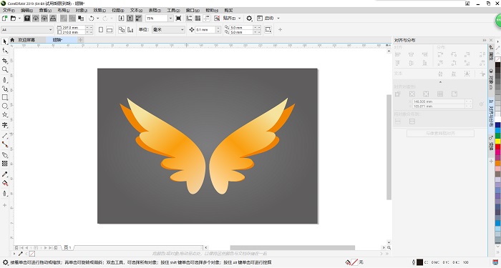Viewport: 501px width, 268px height.
Task: Toggle Treat as filled button
Action: point(268,30)
